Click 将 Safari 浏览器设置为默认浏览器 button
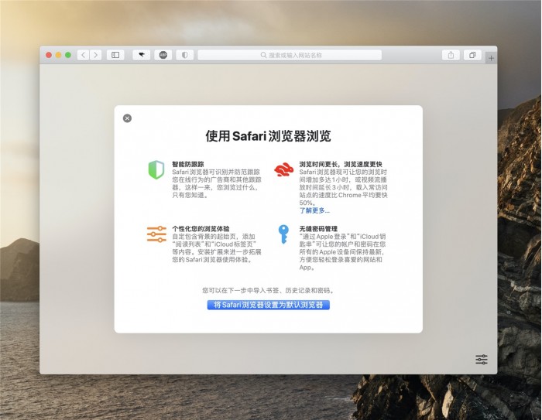 [268, 305]
